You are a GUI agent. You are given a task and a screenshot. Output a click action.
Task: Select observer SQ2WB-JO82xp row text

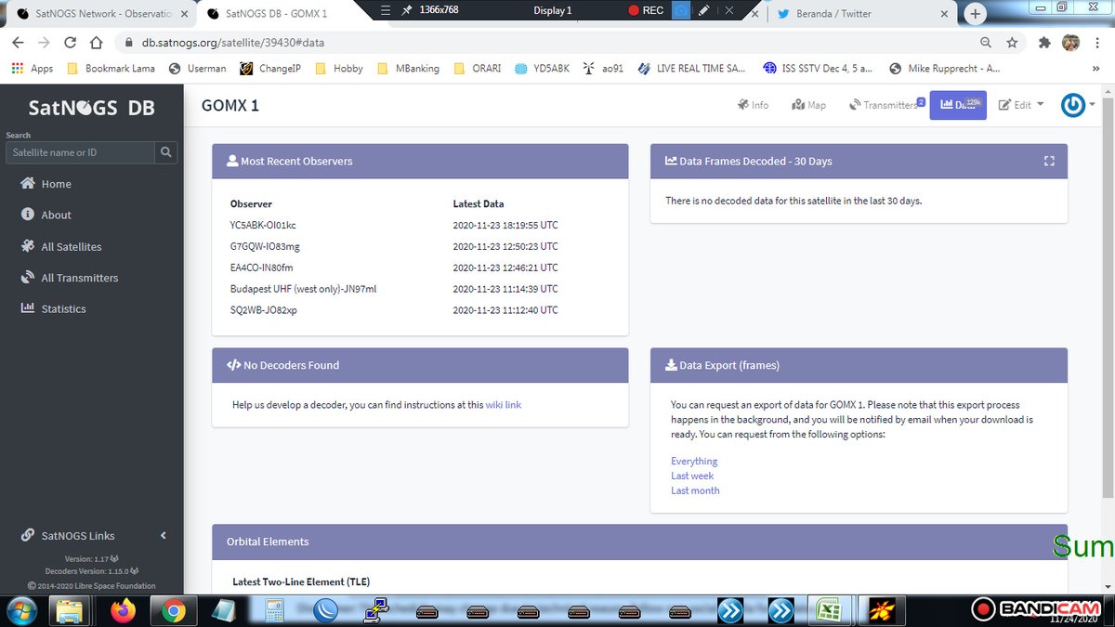click(264, 310)
